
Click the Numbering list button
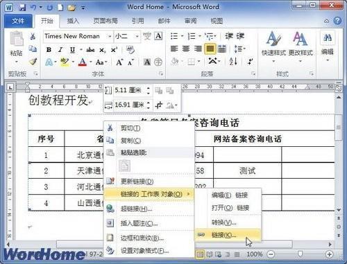pyautogui.click(x=192, y=36)
